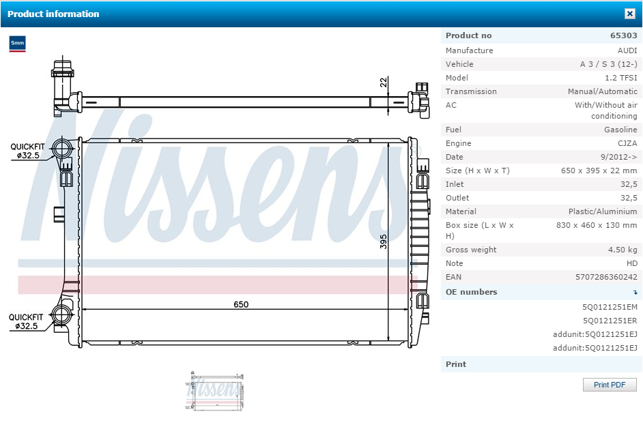This screenshot has width=643, height=442.
Task: Click the Print section header
Action: 541,364
